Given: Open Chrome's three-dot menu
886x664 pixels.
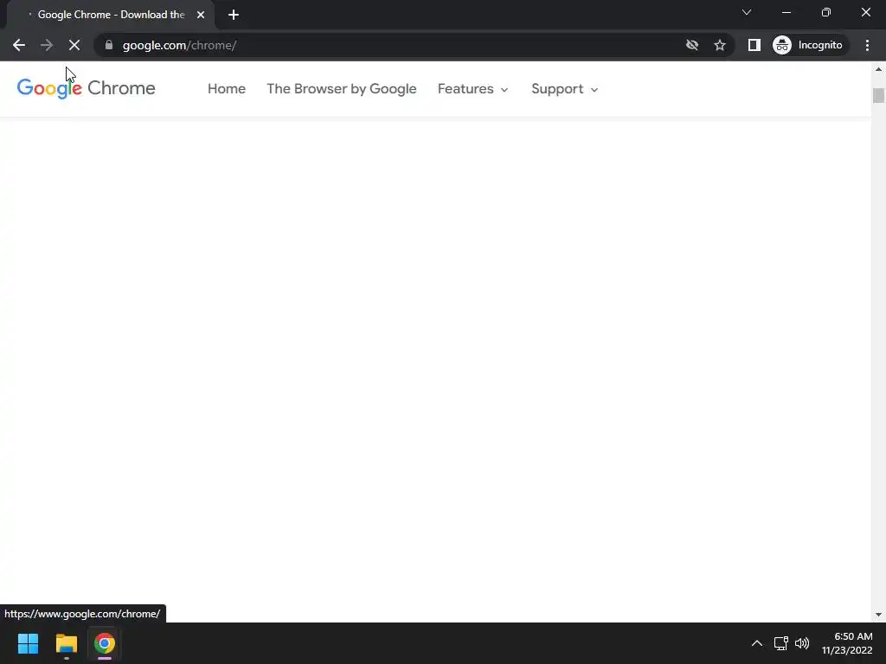Looking at the screenshot, I should coord(867,45).
